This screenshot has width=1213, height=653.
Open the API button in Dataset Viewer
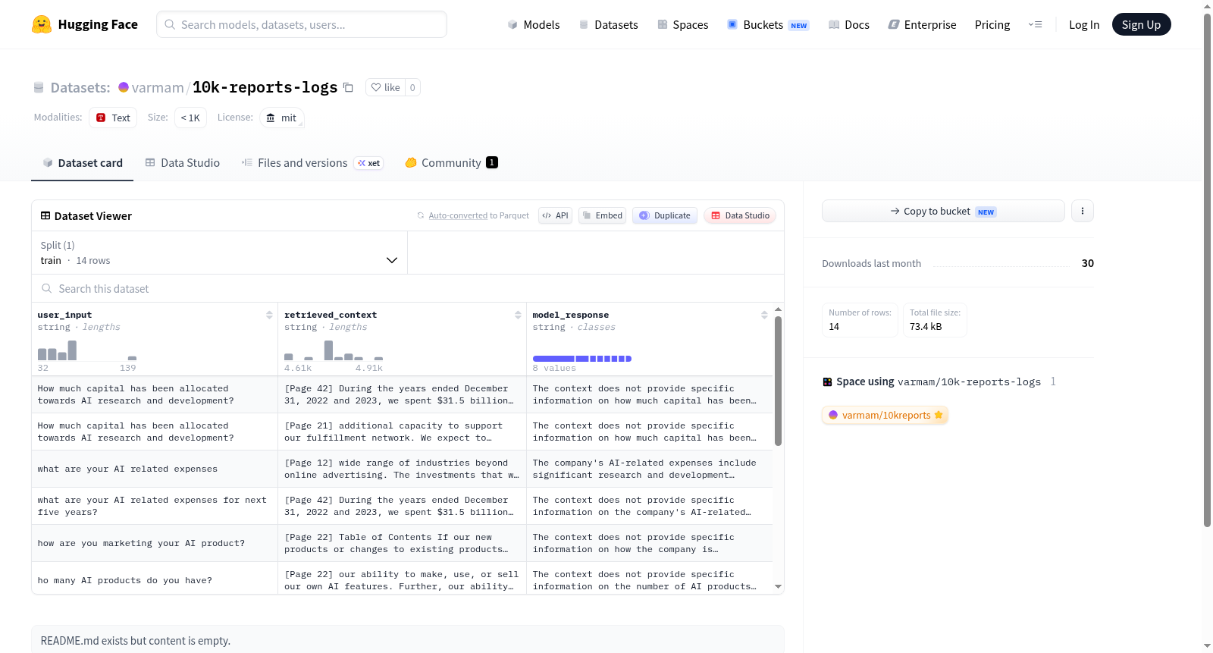(x=555, y=215)
